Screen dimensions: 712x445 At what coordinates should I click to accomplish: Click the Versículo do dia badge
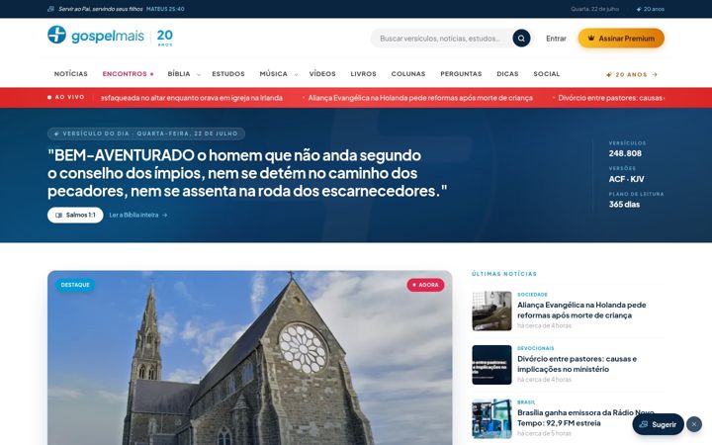(x=146, y=133)
